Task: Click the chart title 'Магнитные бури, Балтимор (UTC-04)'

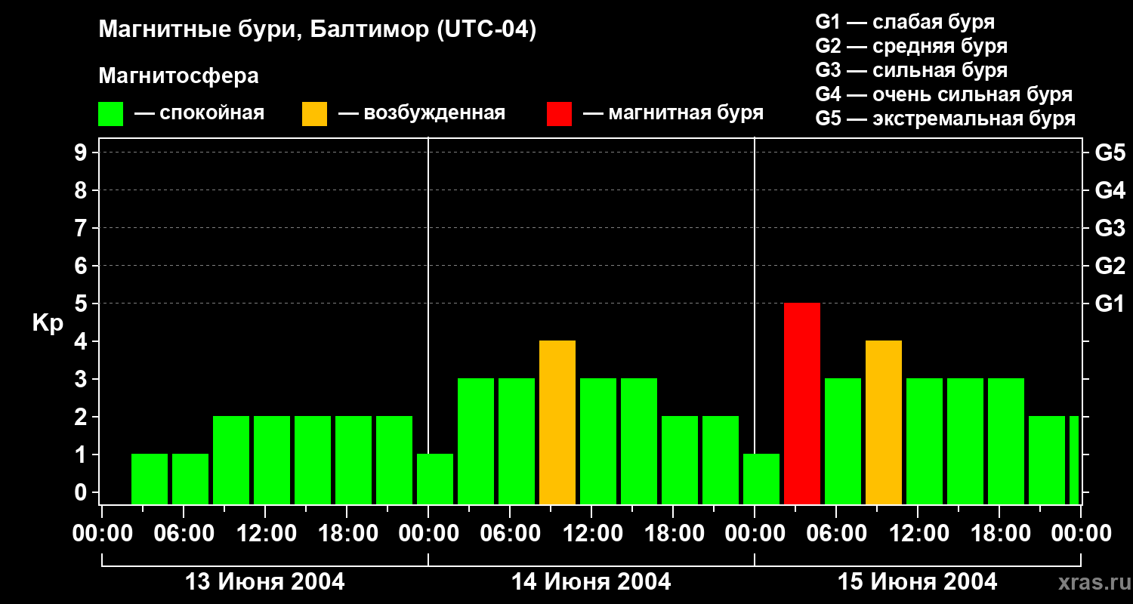Action: (317, 30)
